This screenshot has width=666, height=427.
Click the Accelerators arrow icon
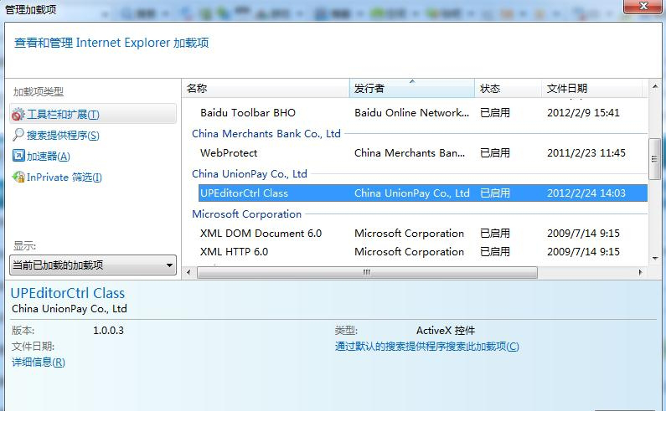pos(18,156)
